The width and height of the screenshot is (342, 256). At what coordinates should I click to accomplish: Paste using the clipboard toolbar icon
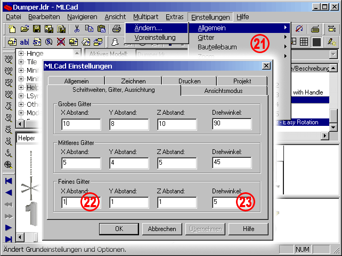(101, 29)
